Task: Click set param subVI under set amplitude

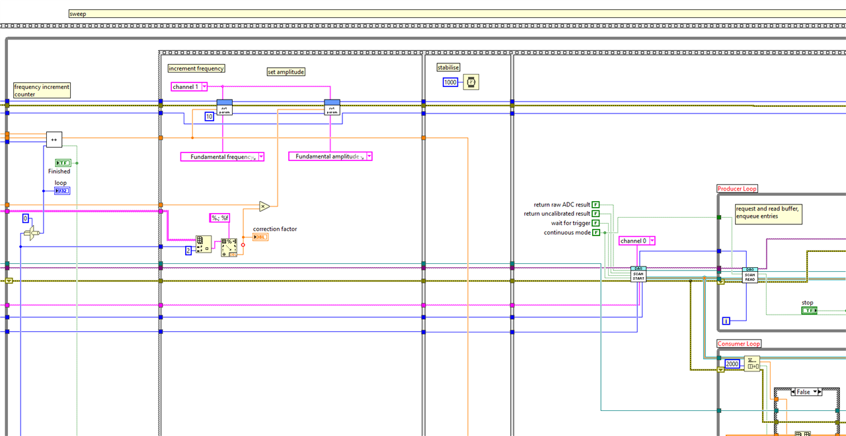Action: click(332, 107)
